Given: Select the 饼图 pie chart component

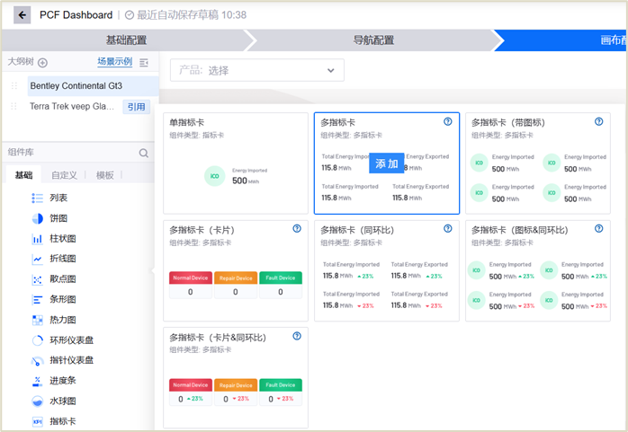Looking at the screenshot, I should [58, 218].
